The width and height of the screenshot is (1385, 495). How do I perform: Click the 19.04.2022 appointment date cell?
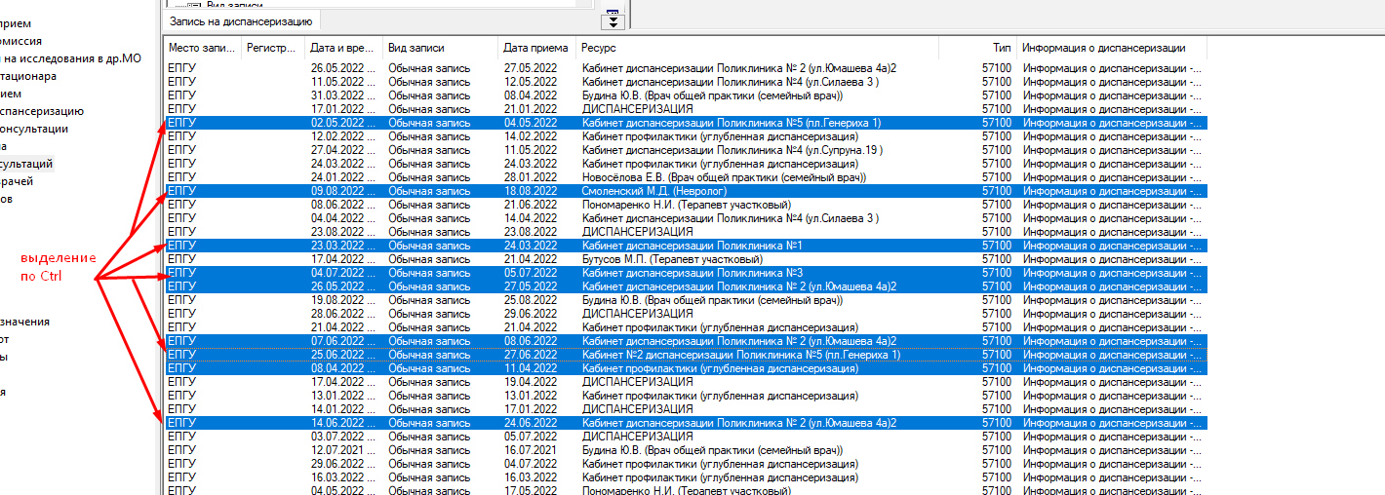pos(531,382)
